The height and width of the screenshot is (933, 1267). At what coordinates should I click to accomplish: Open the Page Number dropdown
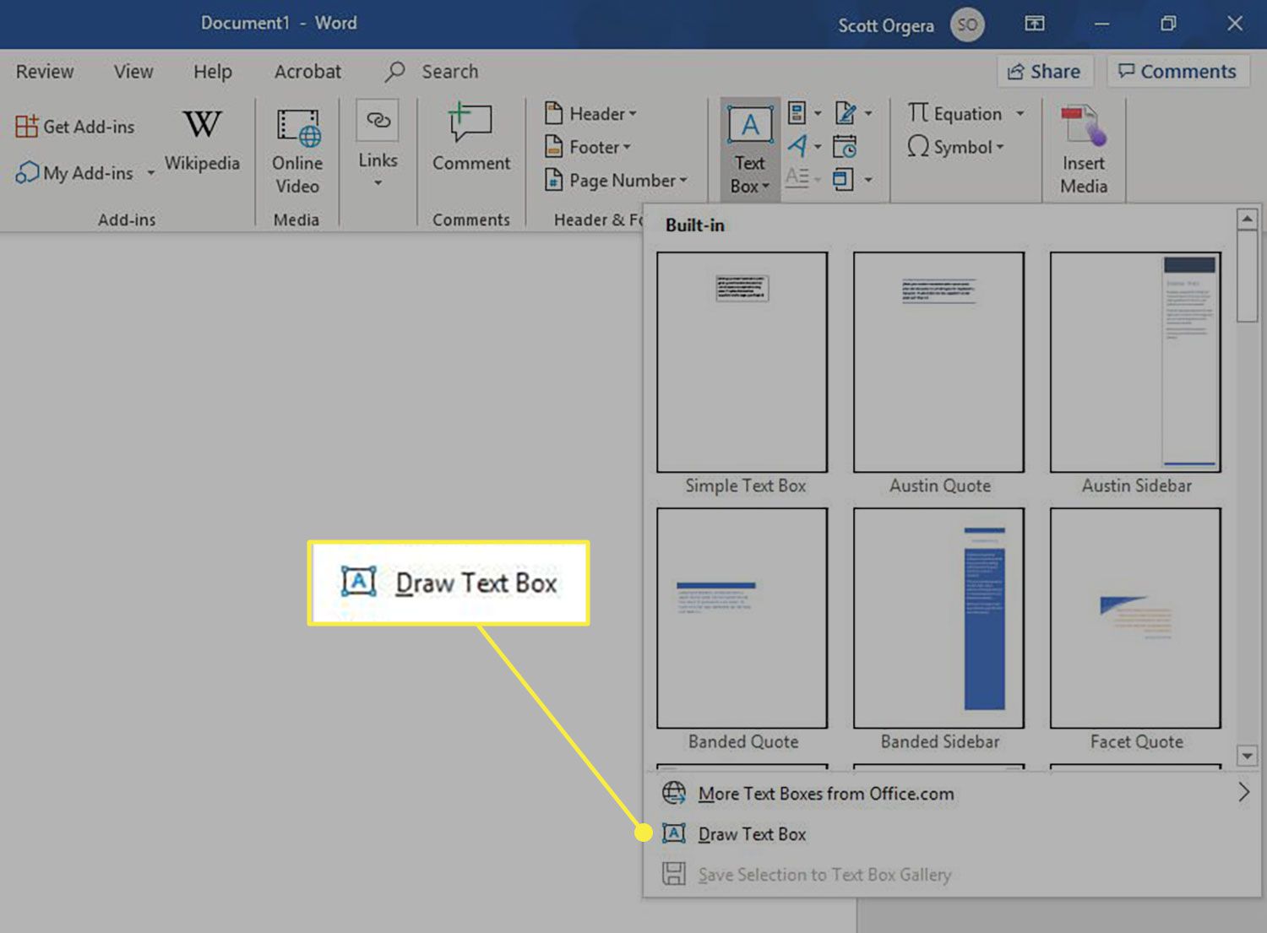616,180
